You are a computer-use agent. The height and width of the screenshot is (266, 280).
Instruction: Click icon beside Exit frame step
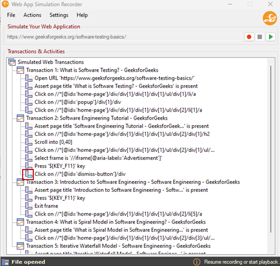(x=29, y=206)
